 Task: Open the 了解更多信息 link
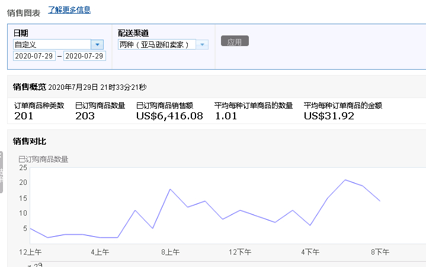pos(69,10)
